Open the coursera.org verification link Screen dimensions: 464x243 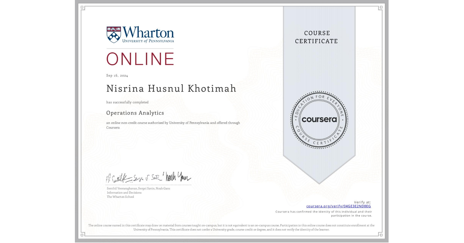(x=338, y=206)
